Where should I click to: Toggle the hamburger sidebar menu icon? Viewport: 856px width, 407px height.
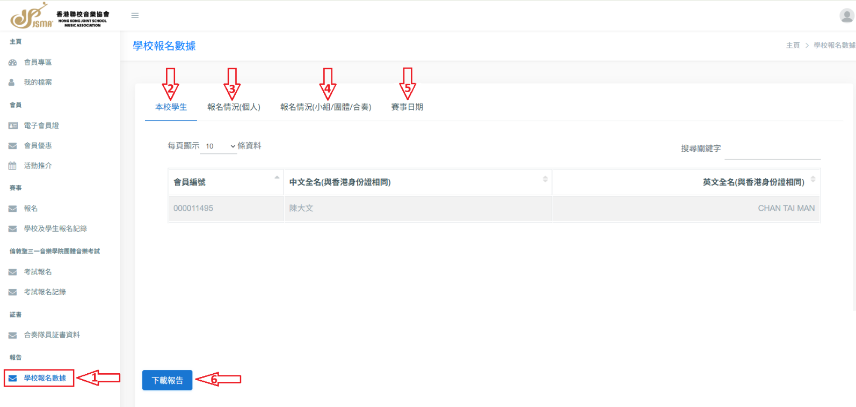135,16
